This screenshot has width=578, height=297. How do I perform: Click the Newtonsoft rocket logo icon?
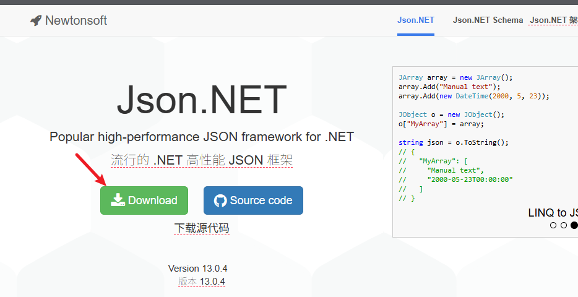point(36,20)
